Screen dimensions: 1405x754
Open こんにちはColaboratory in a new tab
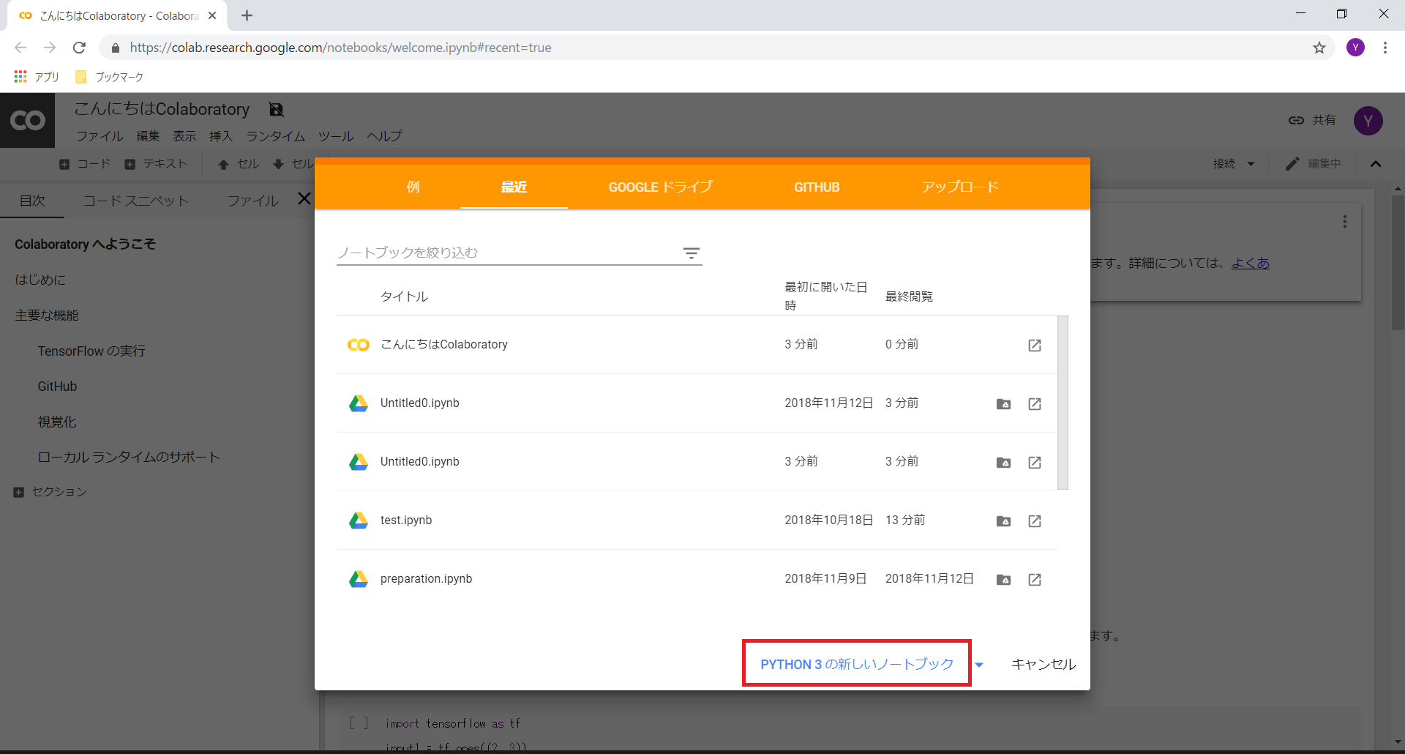[x=1035, y=345]
